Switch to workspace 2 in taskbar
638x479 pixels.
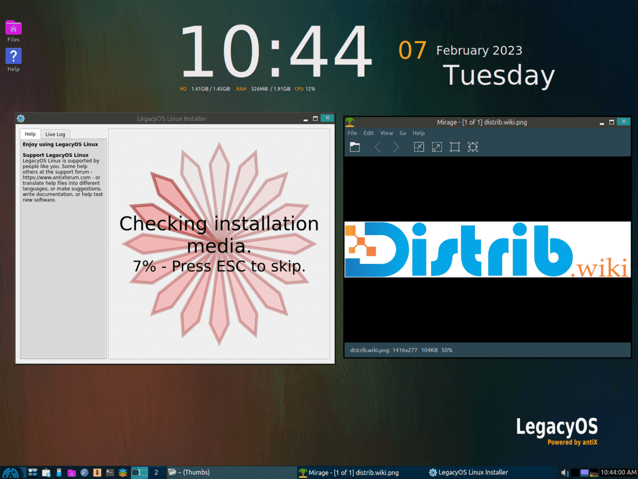point(156,472)
